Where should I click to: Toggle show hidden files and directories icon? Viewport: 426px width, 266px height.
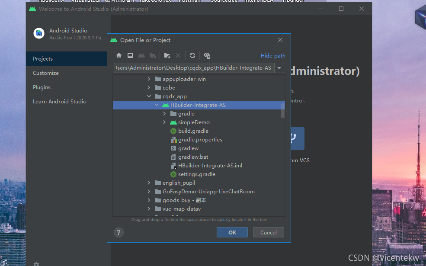207,55
